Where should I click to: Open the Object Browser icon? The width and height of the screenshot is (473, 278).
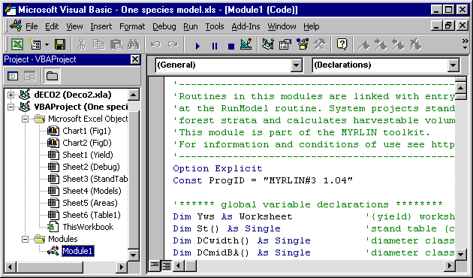click(x=303, y=45)
